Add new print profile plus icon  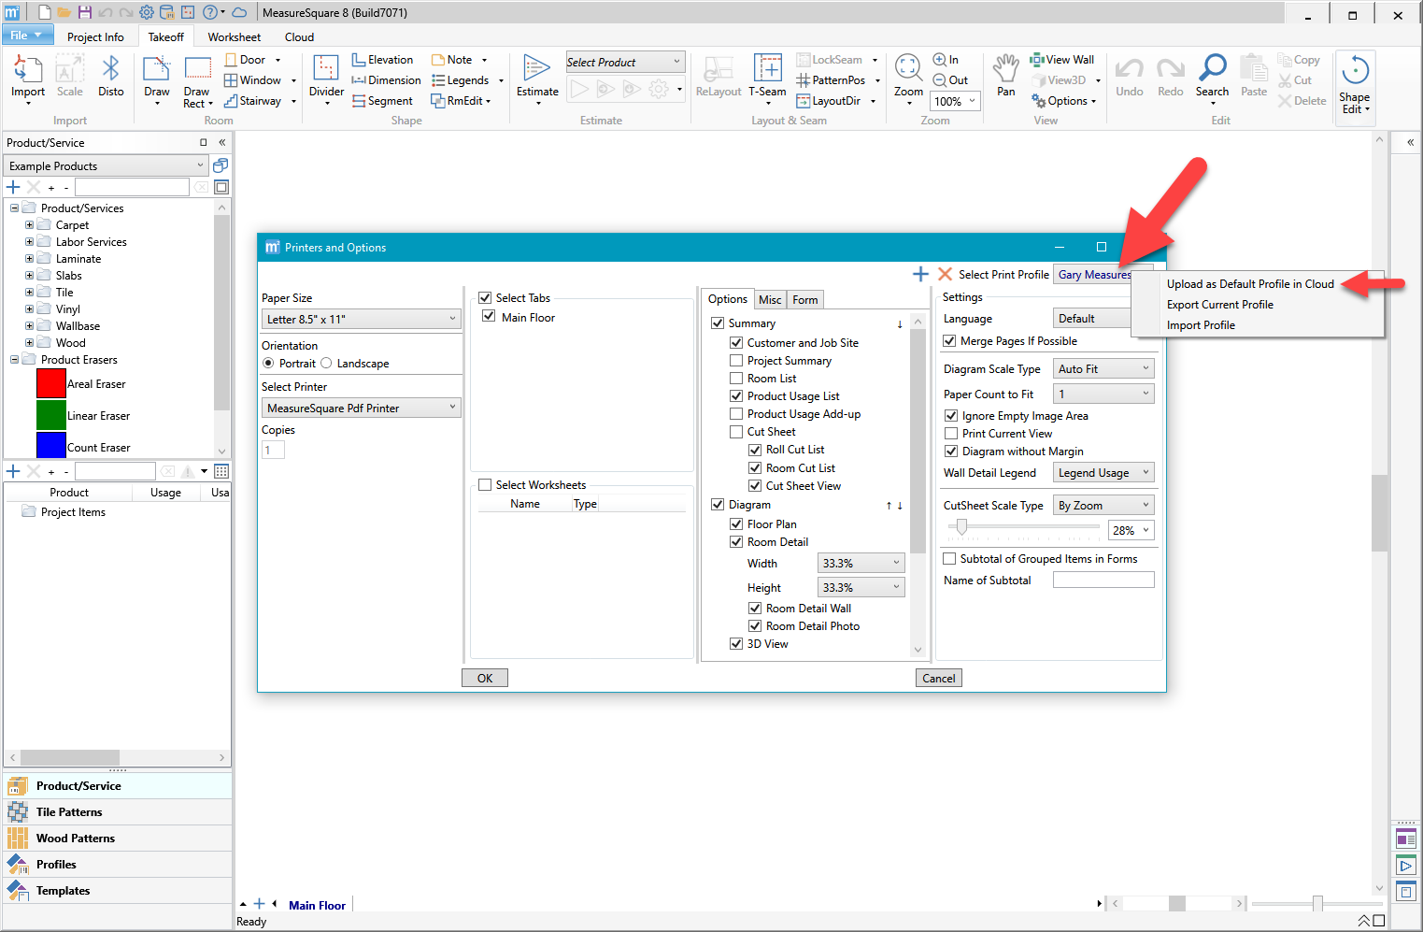(x=920, y=274)
